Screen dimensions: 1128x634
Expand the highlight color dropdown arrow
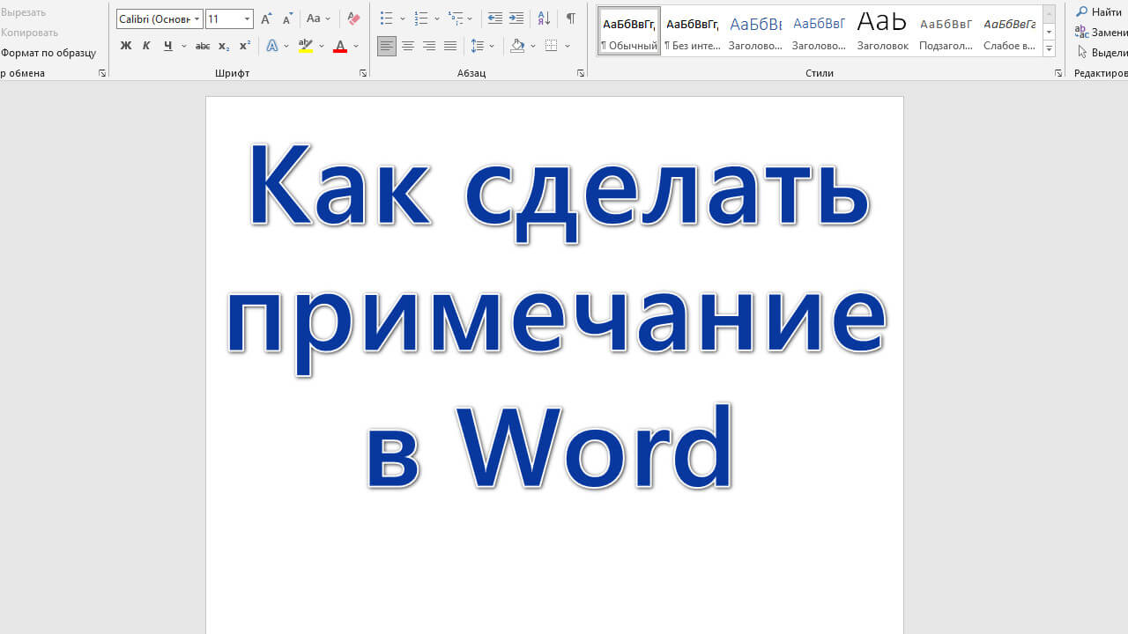tap(322, 46)
